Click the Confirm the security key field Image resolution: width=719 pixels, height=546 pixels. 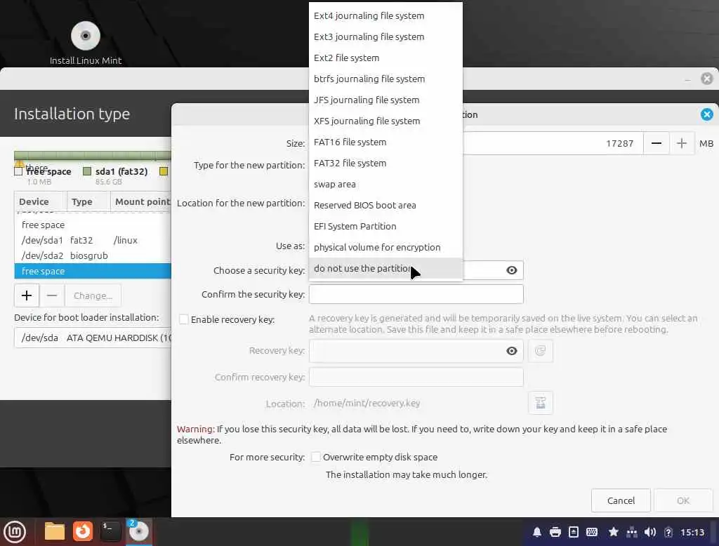[416, 294]
